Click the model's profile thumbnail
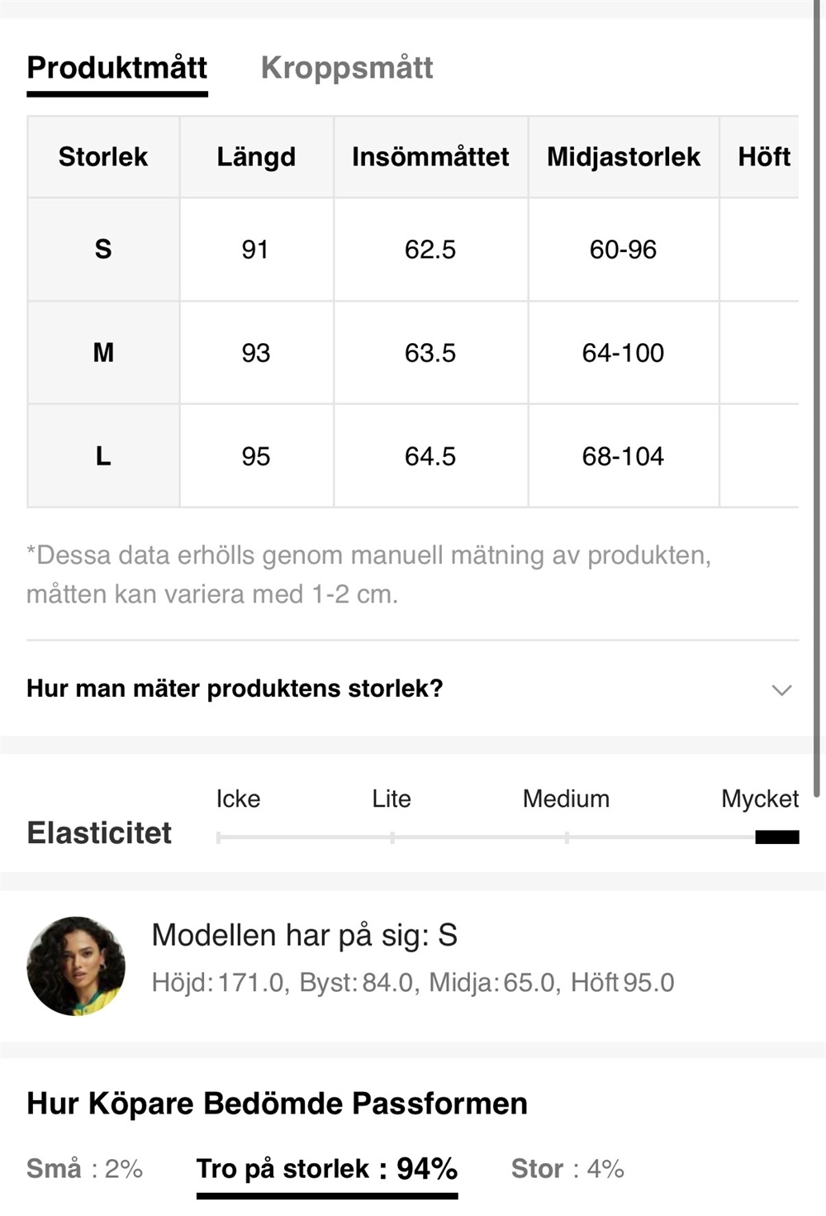The image size is (826, 1216). pos(76,966)
